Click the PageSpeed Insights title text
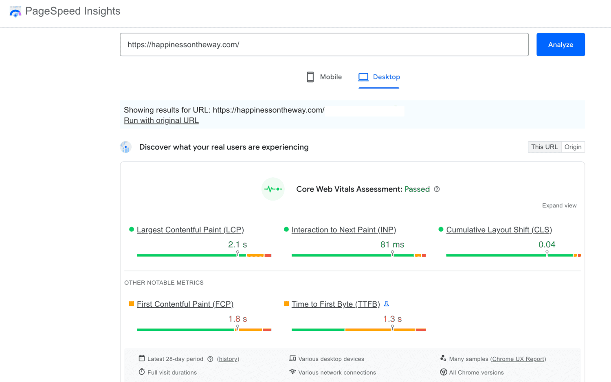 tap(73, 11)
